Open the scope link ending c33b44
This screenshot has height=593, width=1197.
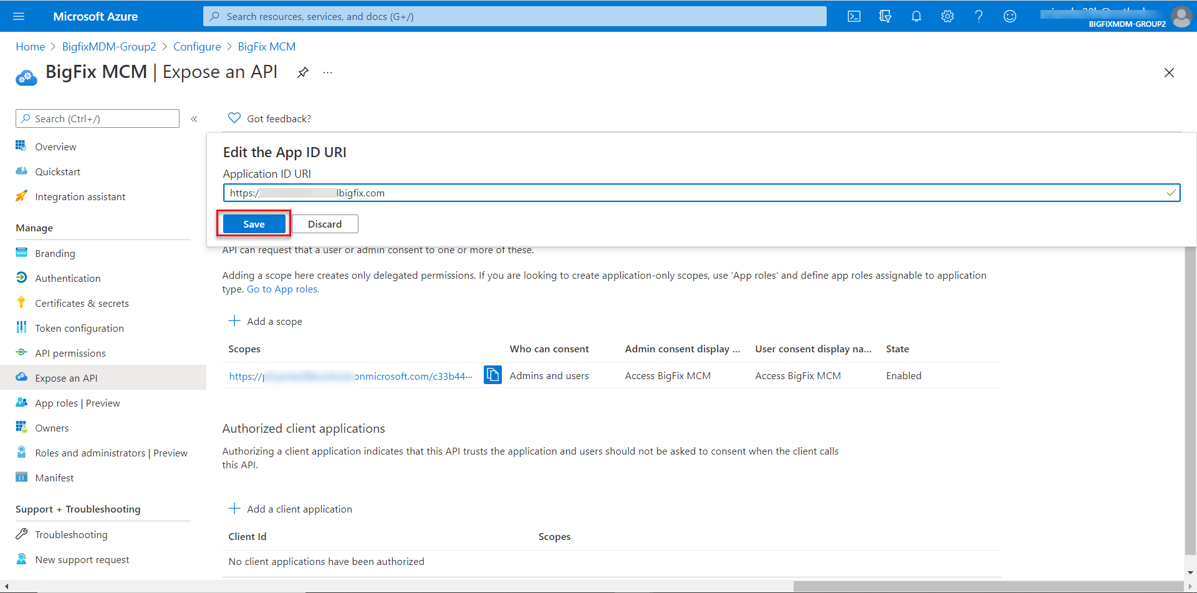click(x=351, y=376)
